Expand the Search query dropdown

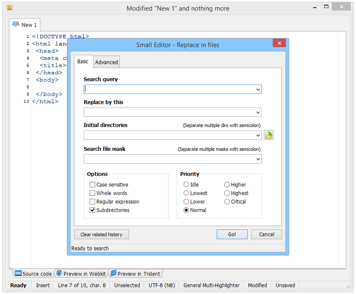coord(258,90)
